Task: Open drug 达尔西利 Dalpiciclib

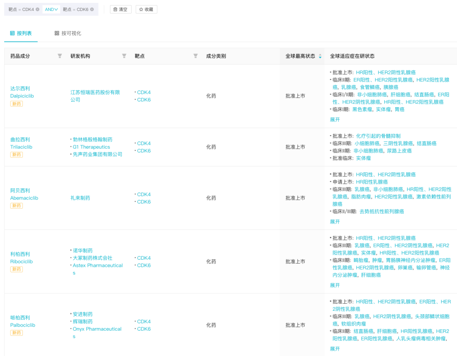Action: coord(22,92)
